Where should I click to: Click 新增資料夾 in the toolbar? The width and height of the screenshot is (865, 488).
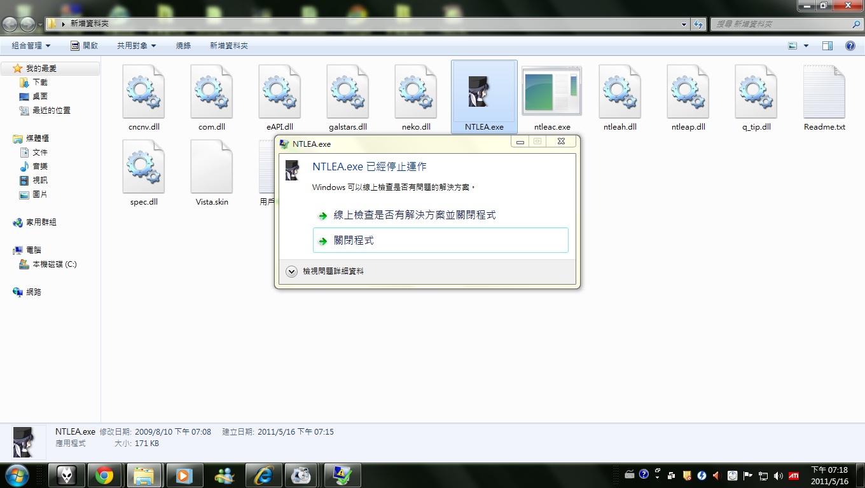[229, 46]
